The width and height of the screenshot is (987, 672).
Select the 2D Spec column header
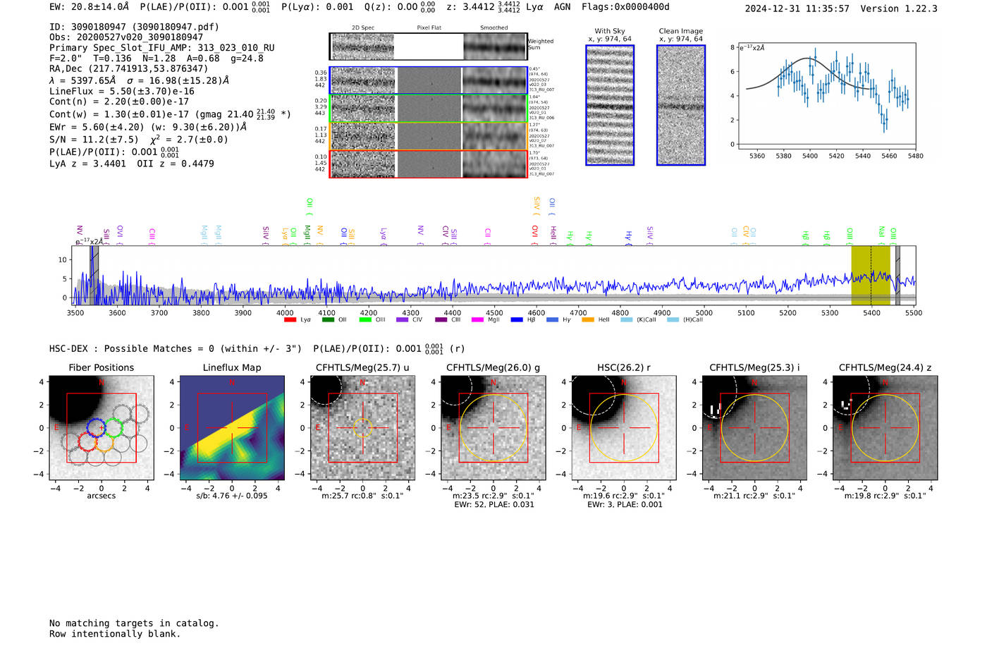pos(363,28)
